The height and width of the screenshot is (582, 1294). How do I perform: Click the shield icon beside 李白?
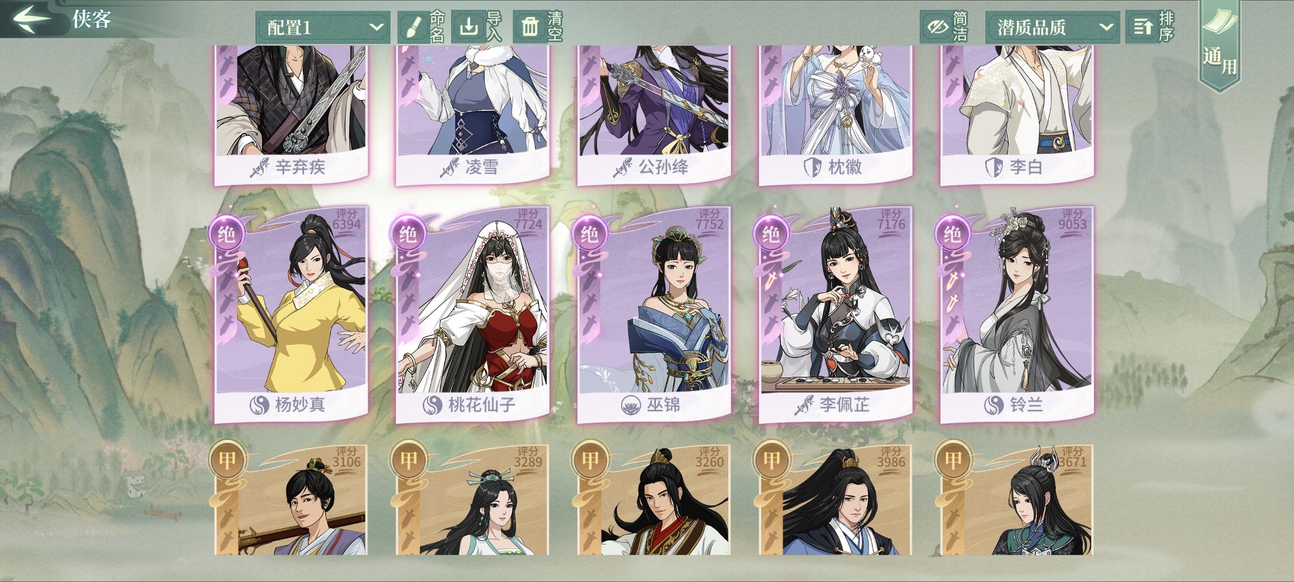pos(994,167)
